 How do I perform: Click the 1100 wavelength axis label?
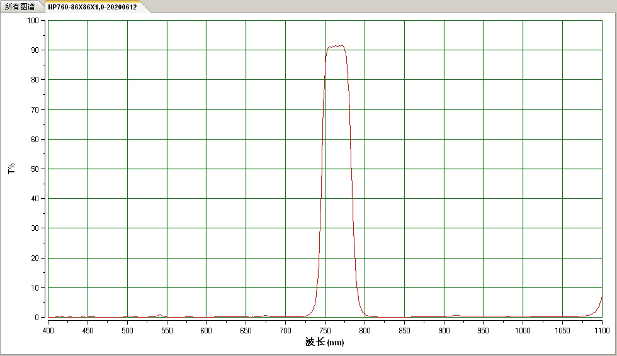[x=602, y=331]
